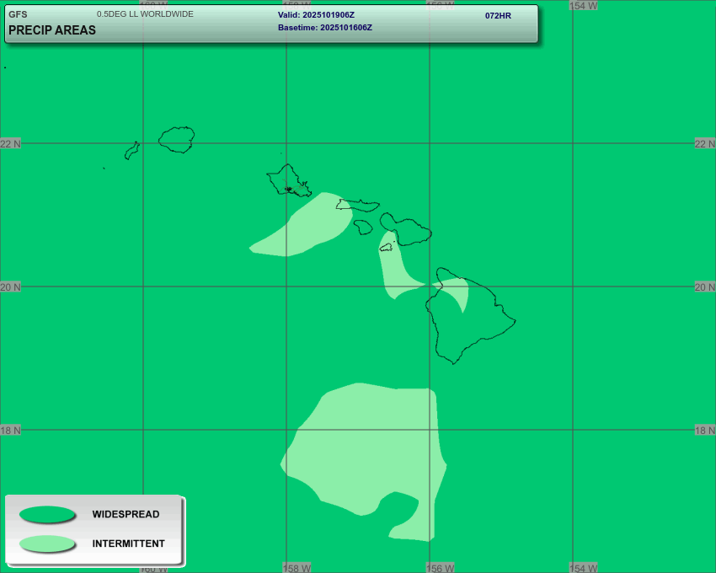Click the GFS model label
The height and width of the screenshot is (573, 716).
[x=18, y=14]
